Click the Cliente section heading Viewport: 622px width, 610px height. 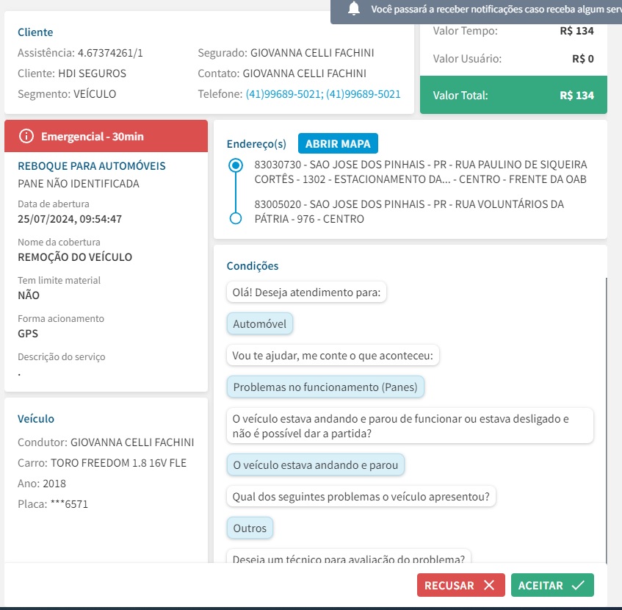(35, 32)
